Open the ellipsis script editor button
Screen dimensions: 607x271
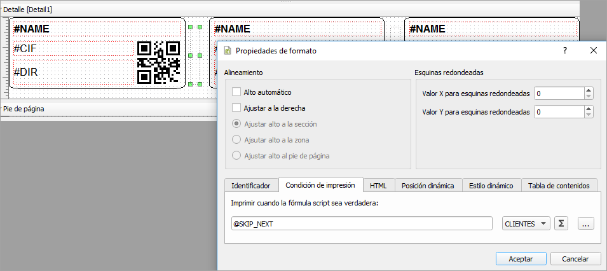click(x=586, y=224)
